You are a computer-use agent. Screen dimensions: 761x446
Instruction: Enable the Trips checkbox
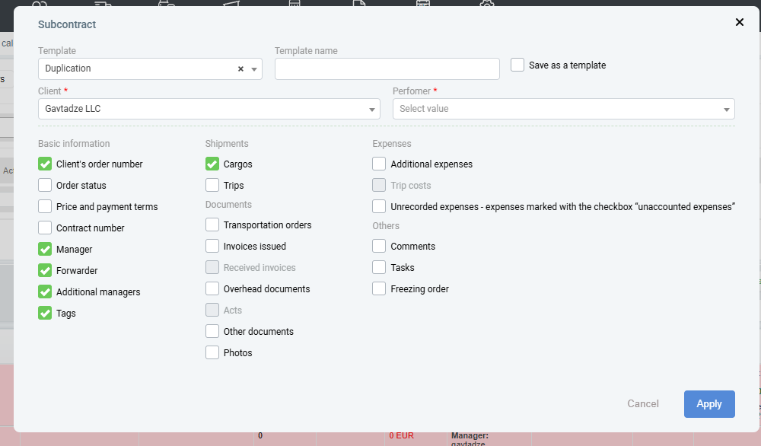(x=212, y=185)
